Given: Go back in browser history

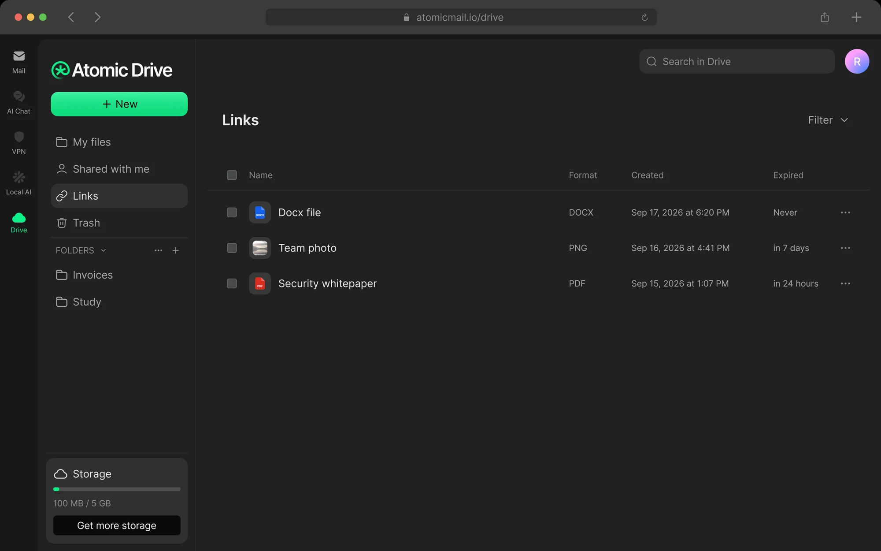Looking at the screenshot, I should click(71, 17).
